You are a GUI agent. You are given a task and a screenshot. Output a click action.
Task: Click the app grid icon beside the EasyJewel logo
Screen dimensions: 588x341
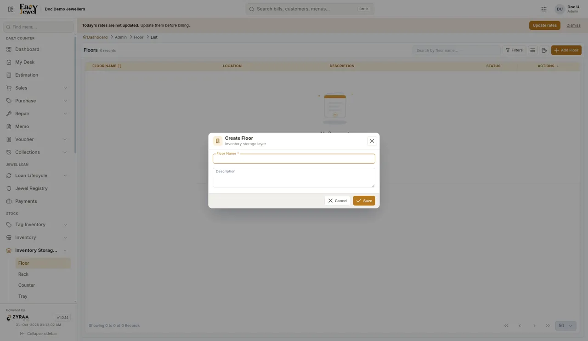click(x=11, y=9)
